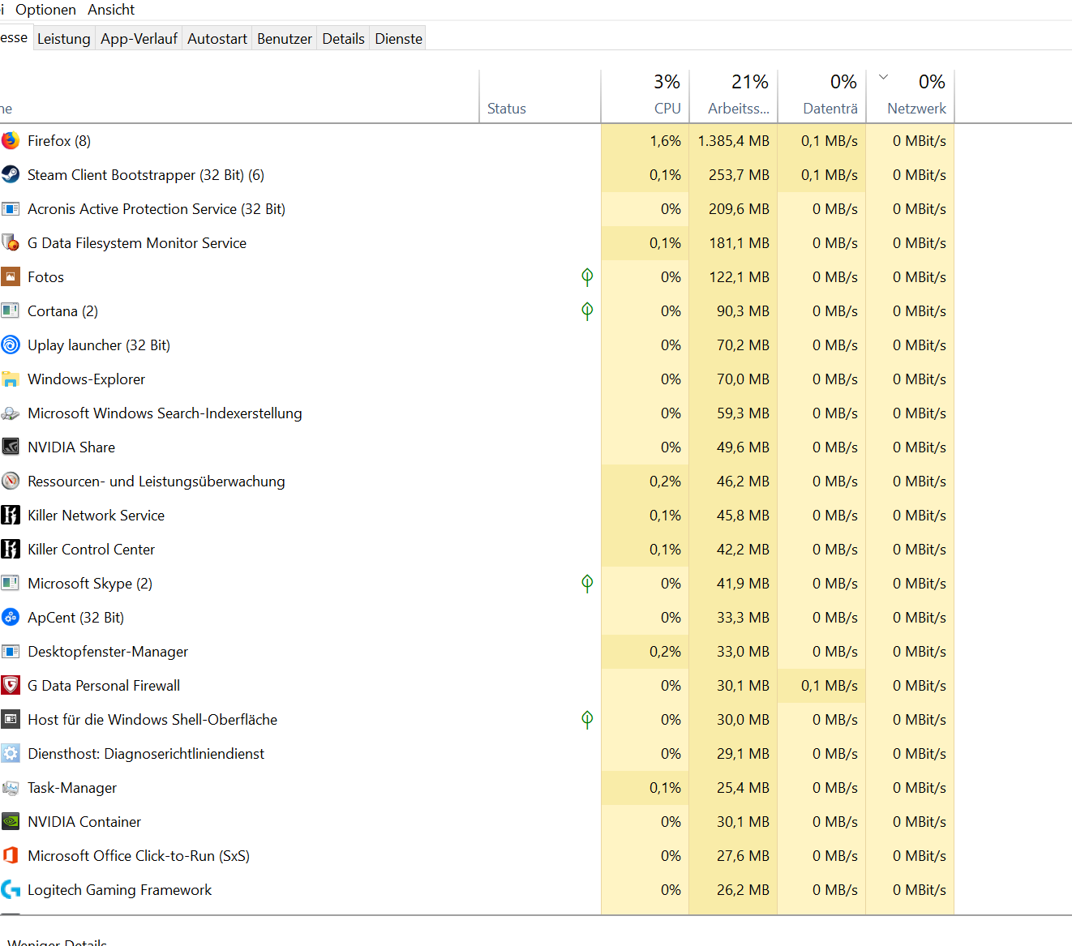The width and height of the screenshot is (1072, 946).
Task: Click 'Acronis Active Protection Service (32 Bit)' name
Action: (157, 209)
